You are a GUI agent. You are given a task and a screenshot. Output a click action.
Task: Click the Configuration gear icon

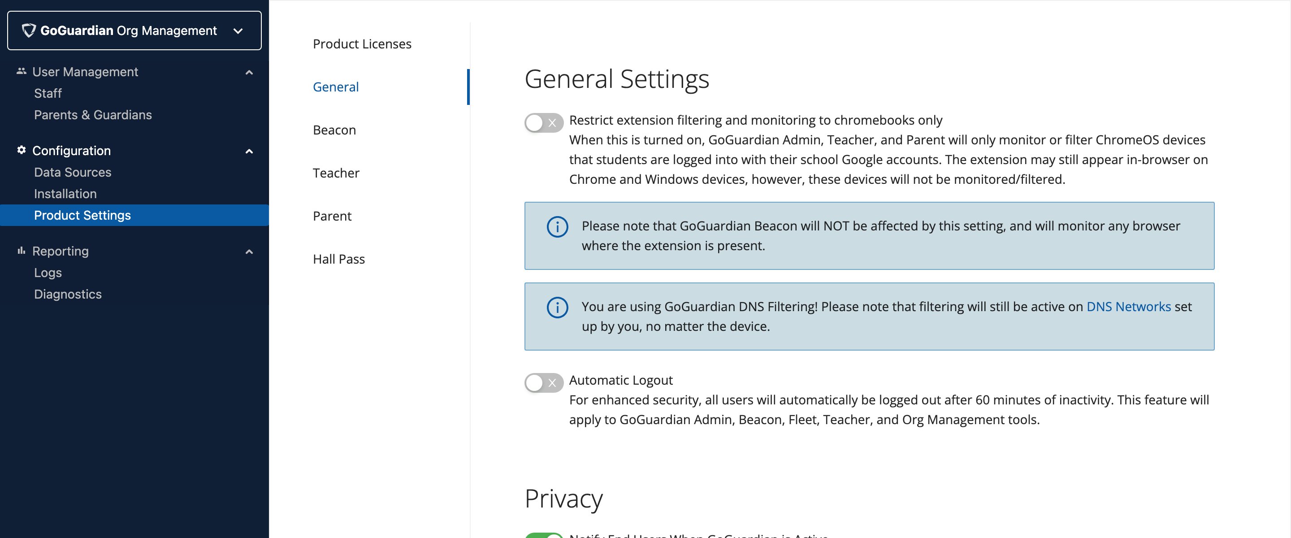[x=21, y=150]
